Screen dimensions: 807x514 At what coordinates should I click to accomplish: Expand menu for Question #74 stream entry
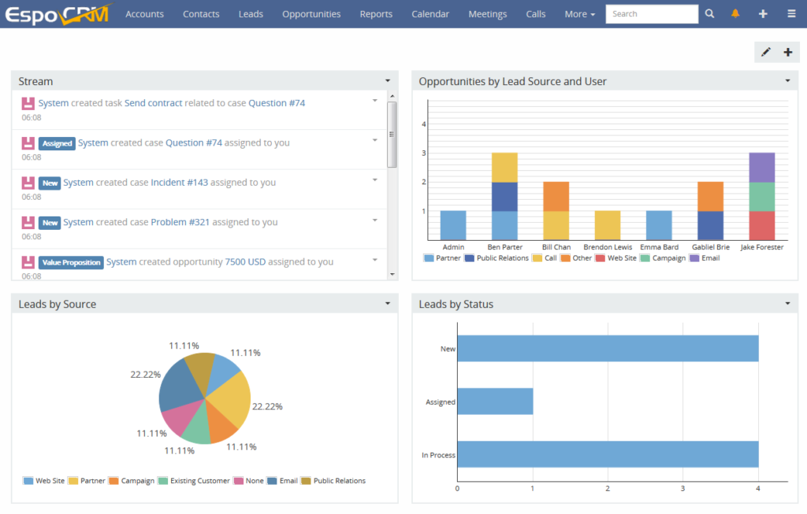click(374, 140)
